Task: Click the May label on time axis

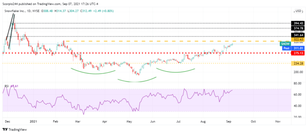Action: point(129,121)
